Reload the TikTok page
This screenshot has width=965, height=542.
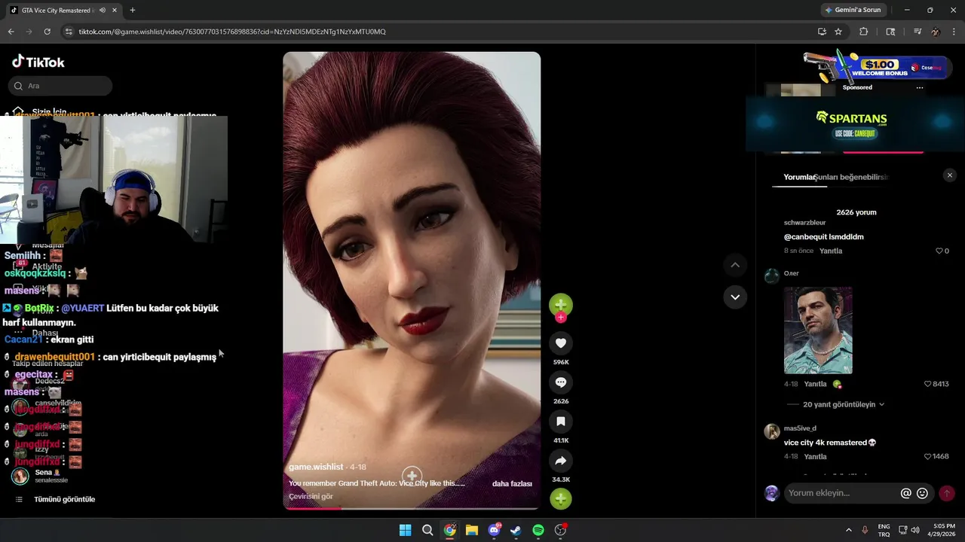point(47,32)
